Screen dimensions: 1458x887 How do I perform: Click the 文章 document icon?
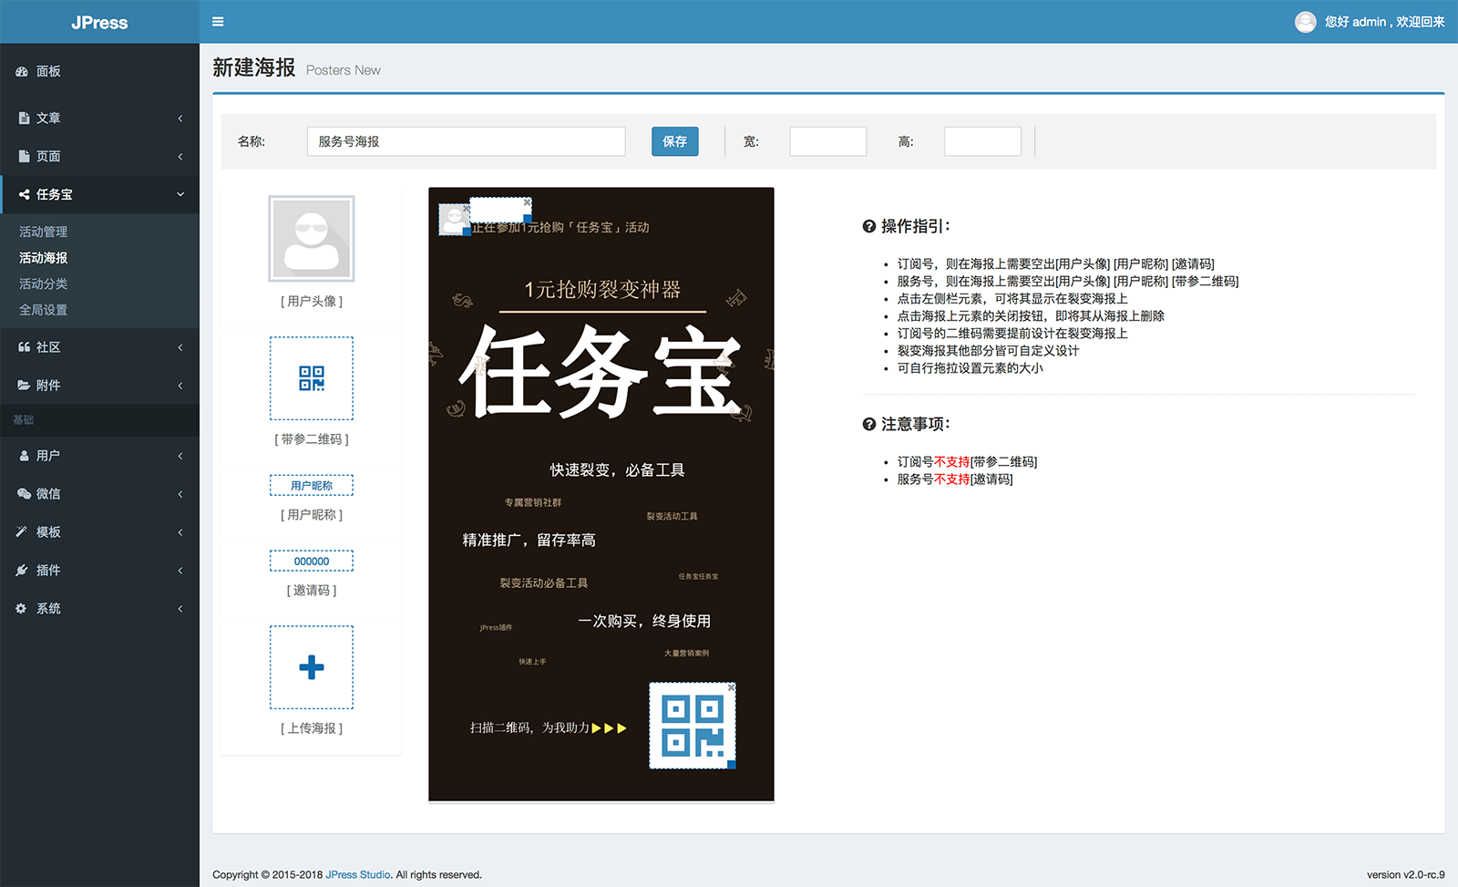(24, 118)
